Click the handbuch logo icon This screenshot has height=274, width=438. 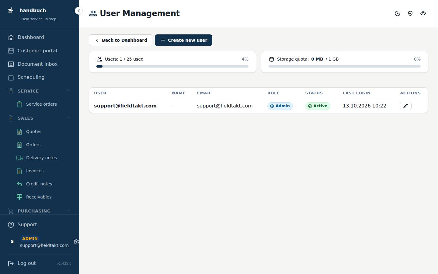[11, 10]
